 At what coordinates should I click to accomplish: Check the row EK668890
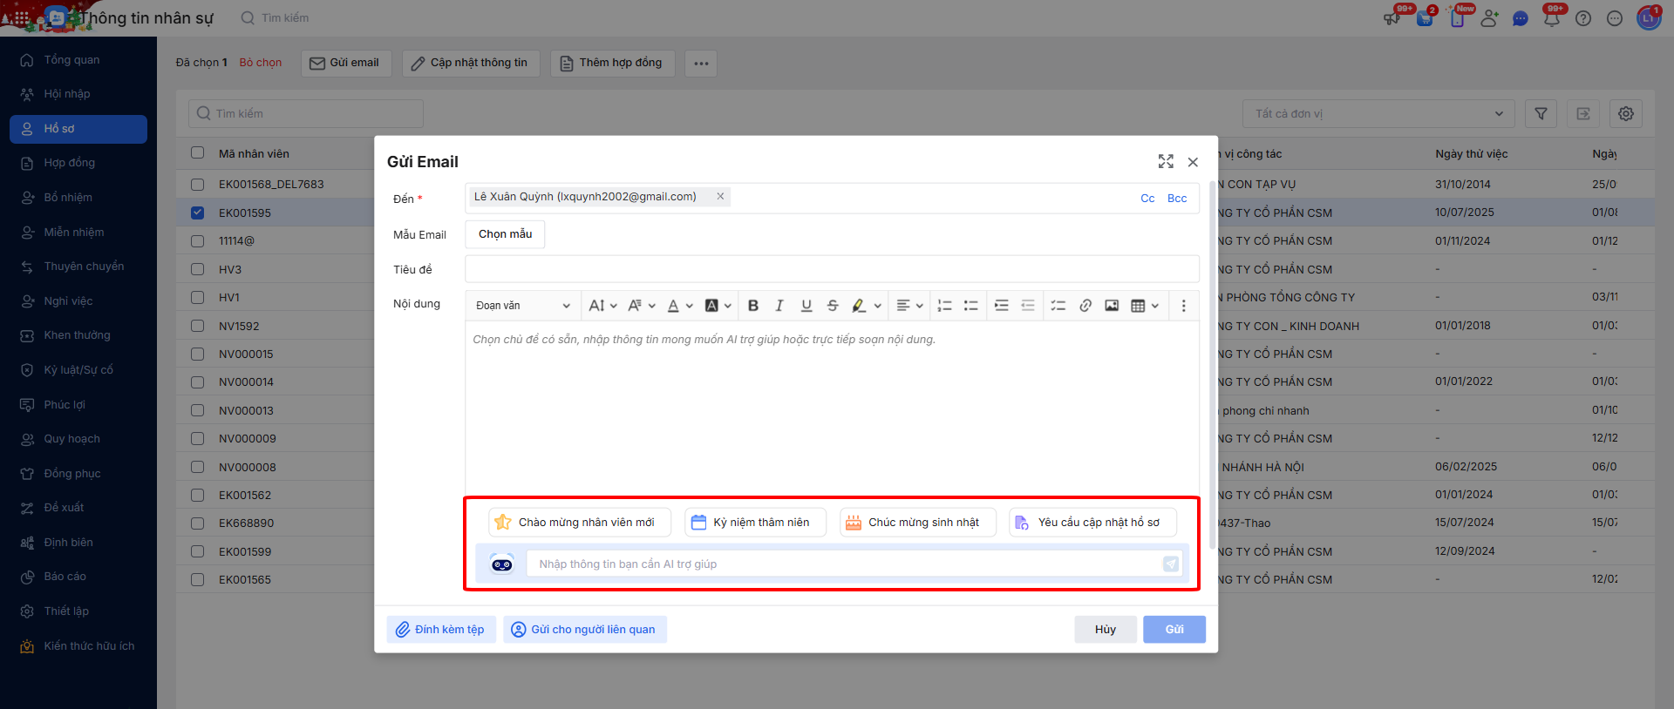(198, 523)
